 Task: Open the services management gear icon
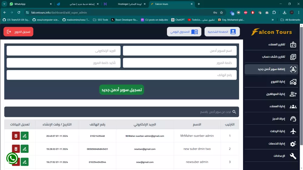(293, 144)
